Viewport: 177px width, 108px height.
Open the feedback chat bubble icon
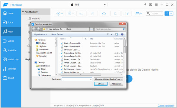click(x=150, y=5)
